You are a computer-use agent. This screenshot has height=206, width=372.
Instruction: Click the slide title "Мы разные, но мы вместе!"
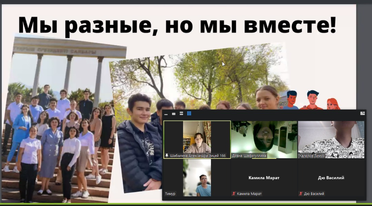pyautogui.click(x=177, y=25)
